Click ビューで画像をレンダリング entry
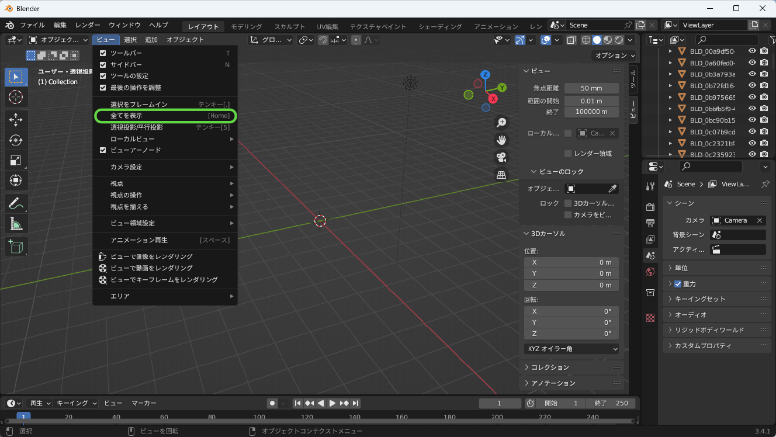Viewport: 776px width, 437px height. click(x=165, y=257)
